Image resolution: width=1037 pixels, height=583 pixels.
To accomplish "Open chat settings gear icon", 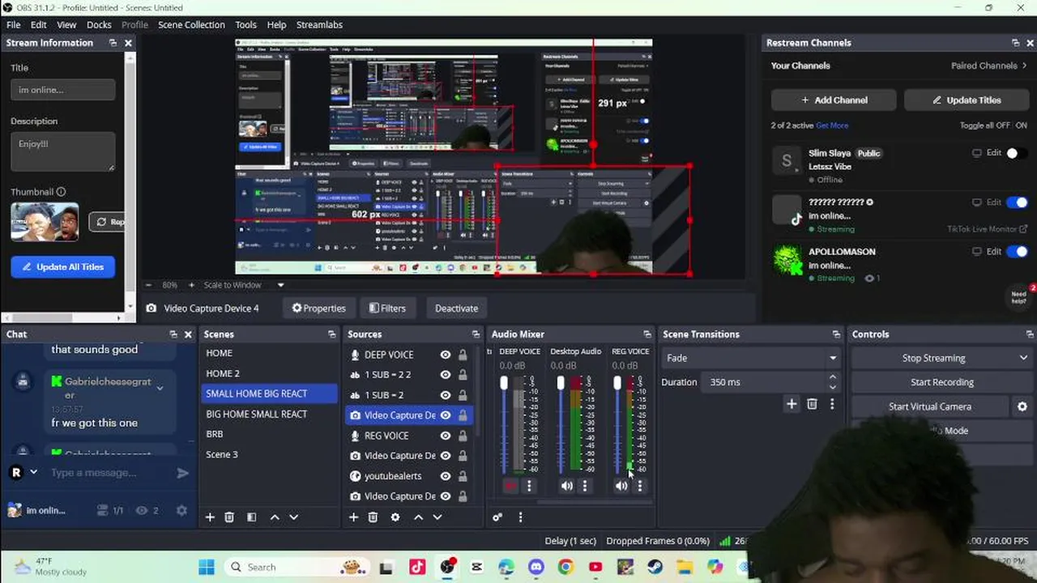I will (x=181, y=510).
